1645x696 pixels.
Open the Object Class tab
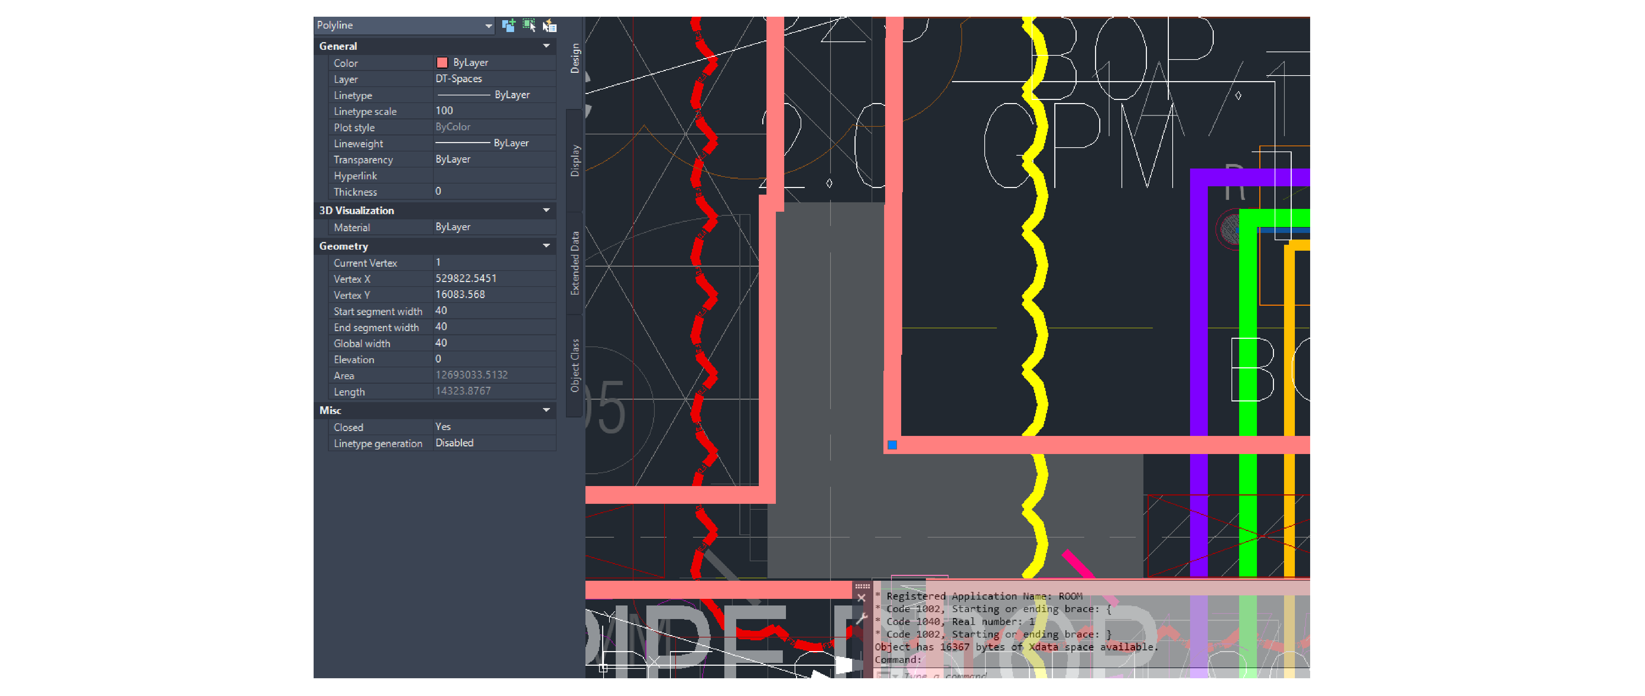click(x=575, y=365)
